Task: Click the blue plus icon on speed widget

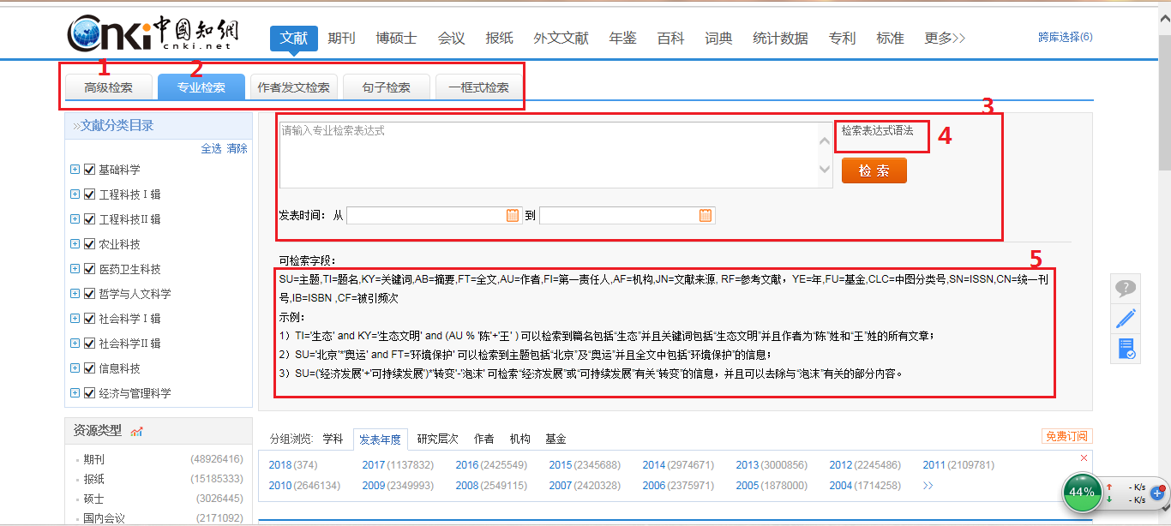Action: pyautogui.click(x=1156, y=493)
